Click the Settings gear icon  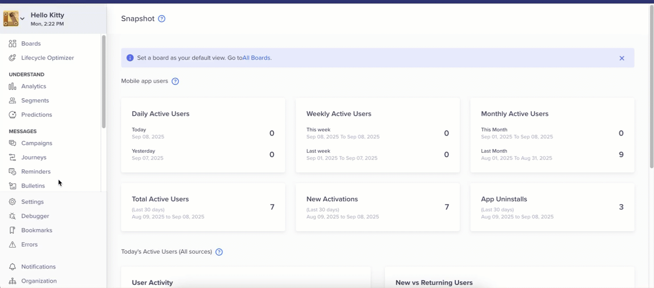point(12,202)
